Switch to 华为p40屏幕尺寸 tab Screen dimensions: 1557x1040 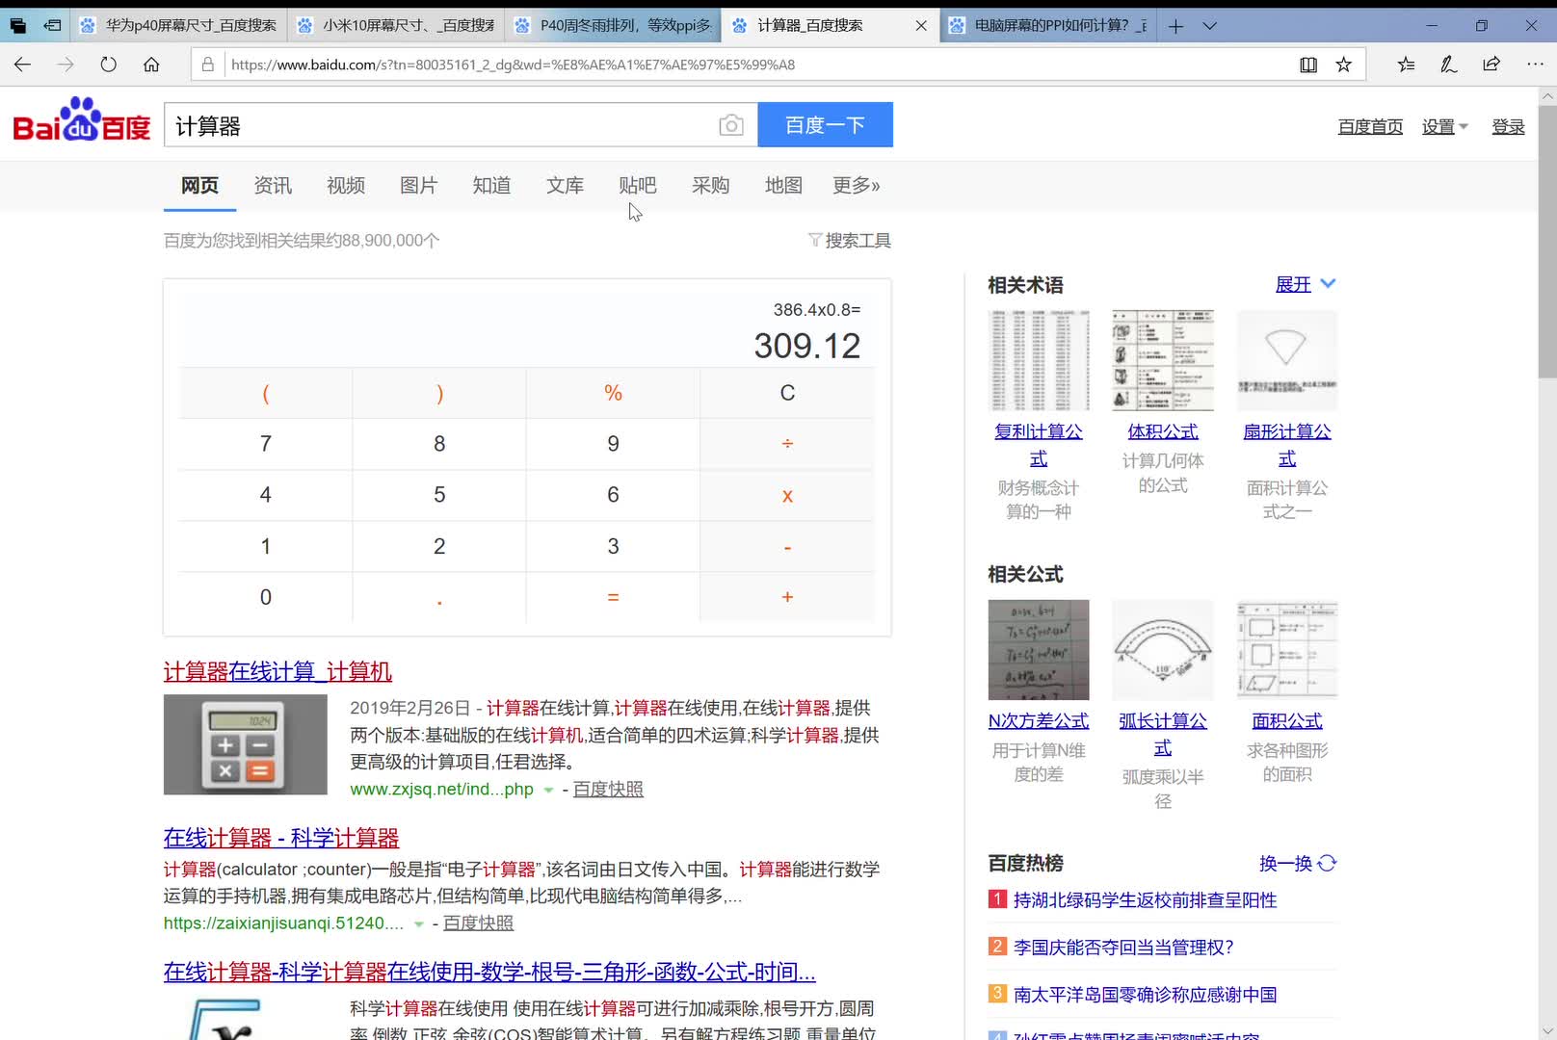click(179, 26)
